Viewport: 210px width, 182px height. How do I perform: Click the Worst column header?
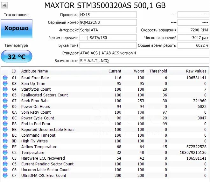click(x=134, y=71)
